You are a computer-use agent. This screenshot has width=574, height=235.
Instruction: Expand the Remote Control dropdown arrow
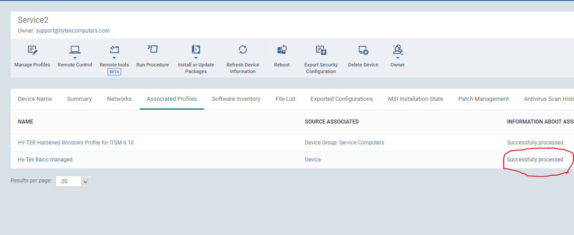pyautogui.click(x=75, y=58)
